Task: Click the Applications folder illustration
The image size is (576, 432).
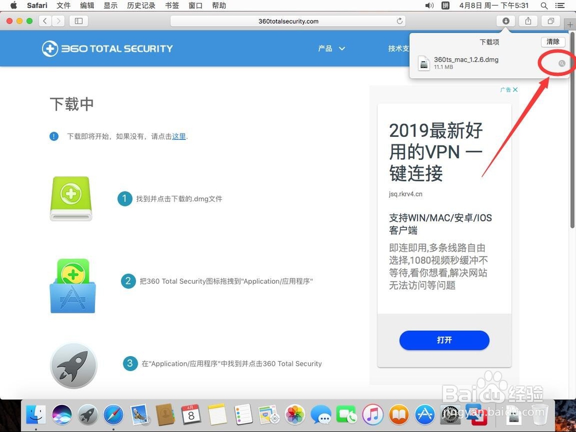Action: (73, 286)
